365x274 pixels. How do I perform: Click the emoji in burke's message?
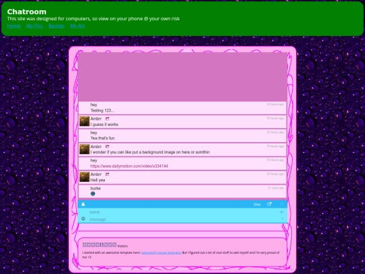tap(93, 194)
